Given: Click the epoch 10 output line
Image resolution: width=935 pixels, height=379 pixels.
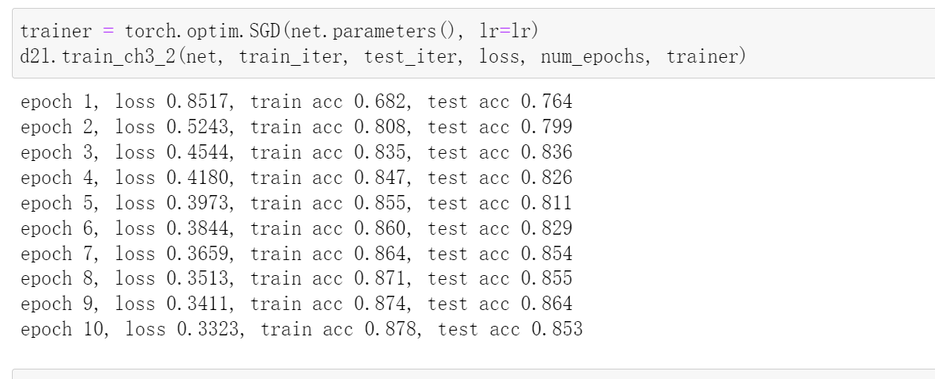Looking at the screenshot, I should tap(302, 329).
